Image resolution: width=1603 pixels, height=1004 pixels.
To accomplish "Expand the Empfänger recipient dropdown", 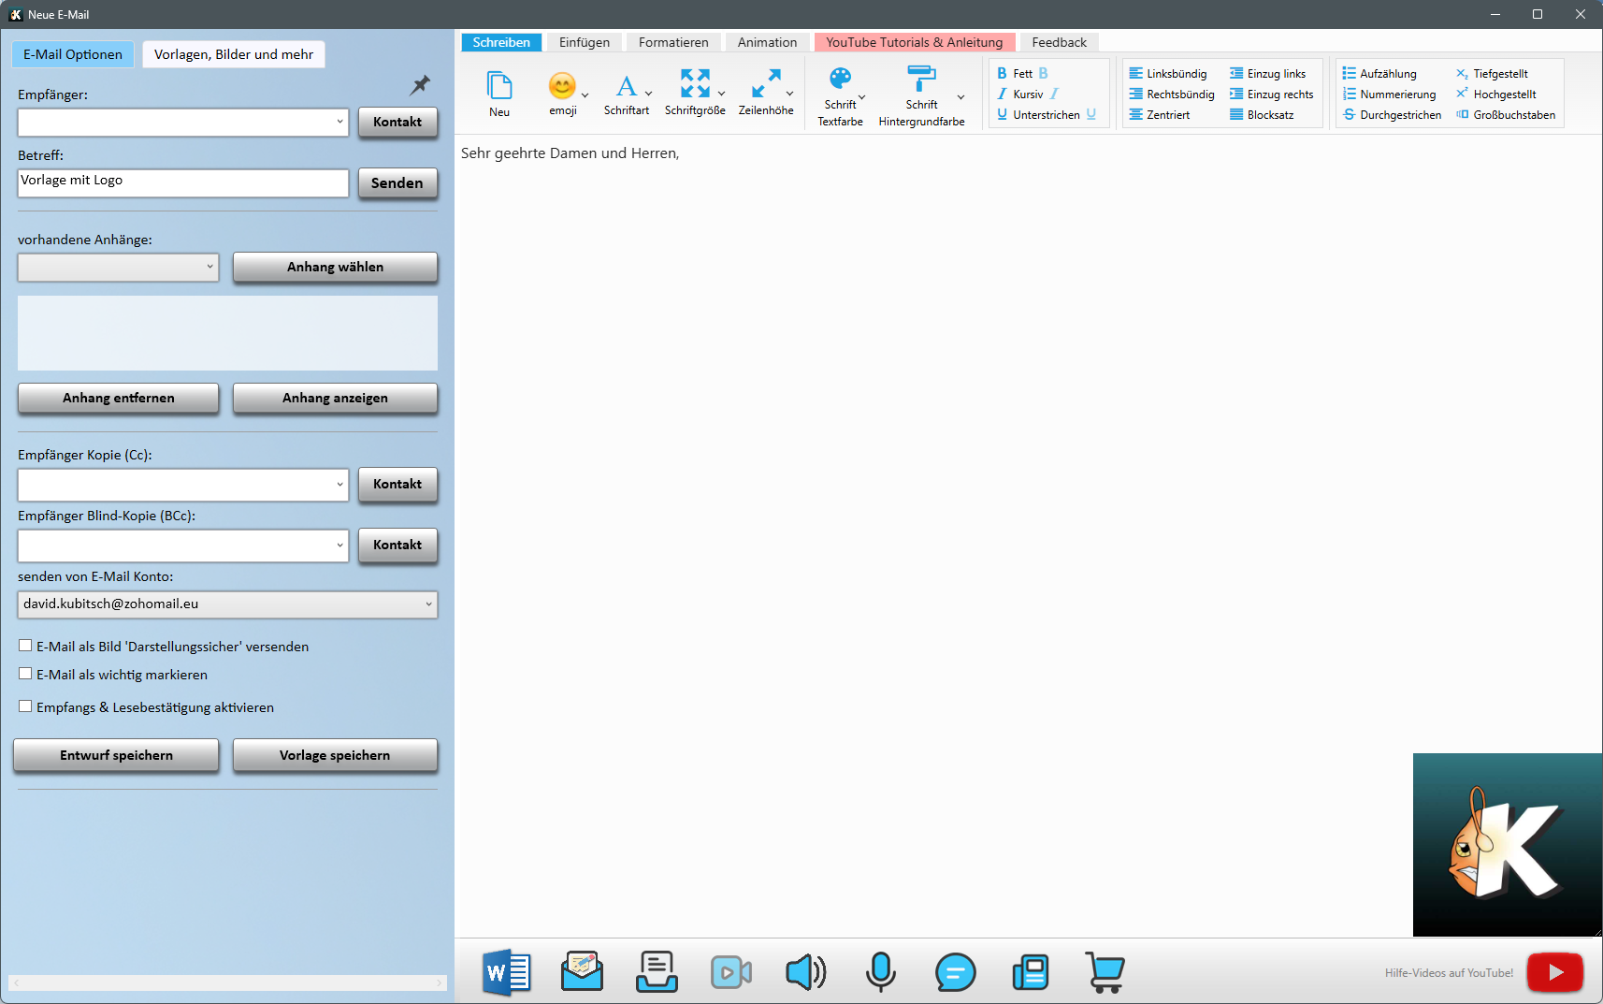I will pos(339,123).
